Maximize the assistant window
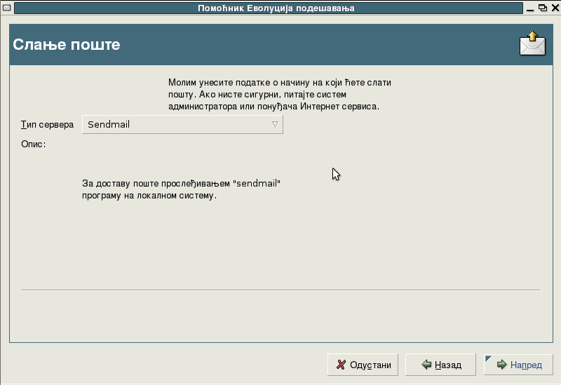This screenshot has height=385, width=561. pyautogui.click(x=543, y=8)
